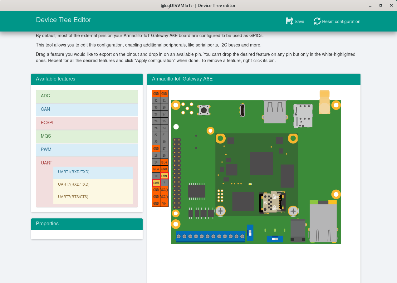
Task: Collapse the UART feature group
Action: pyautogui.click(x=47, y=163)
